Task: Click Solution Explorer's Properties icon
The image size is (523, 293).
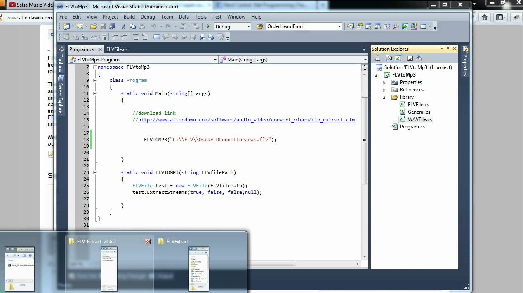Action: click(377, 58)
